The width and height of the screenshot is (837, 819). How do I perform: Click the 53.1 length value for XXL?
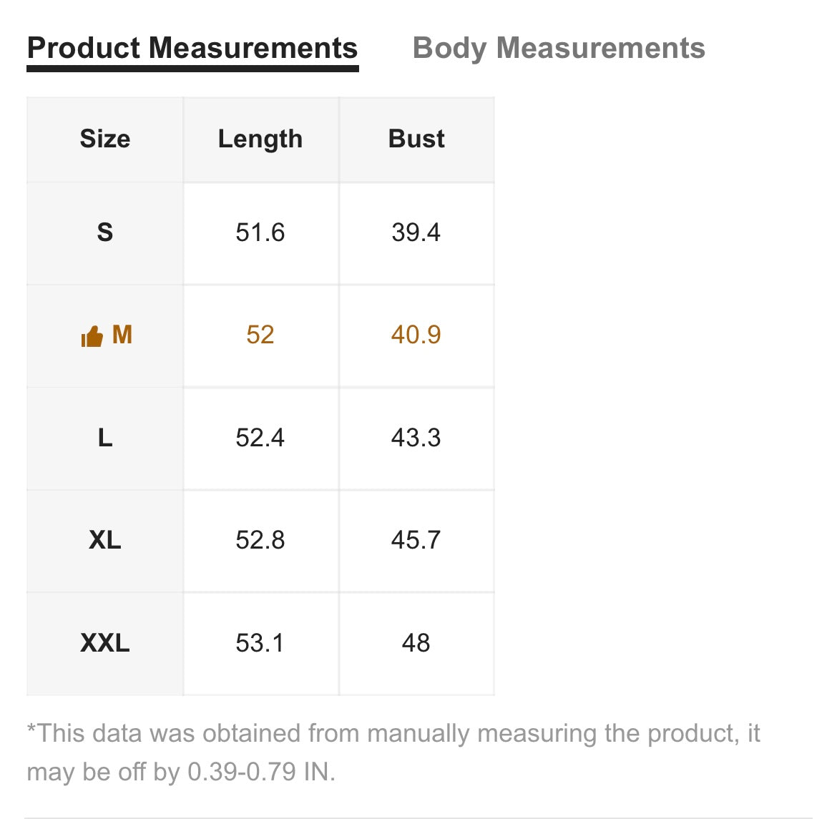point(260,643)
